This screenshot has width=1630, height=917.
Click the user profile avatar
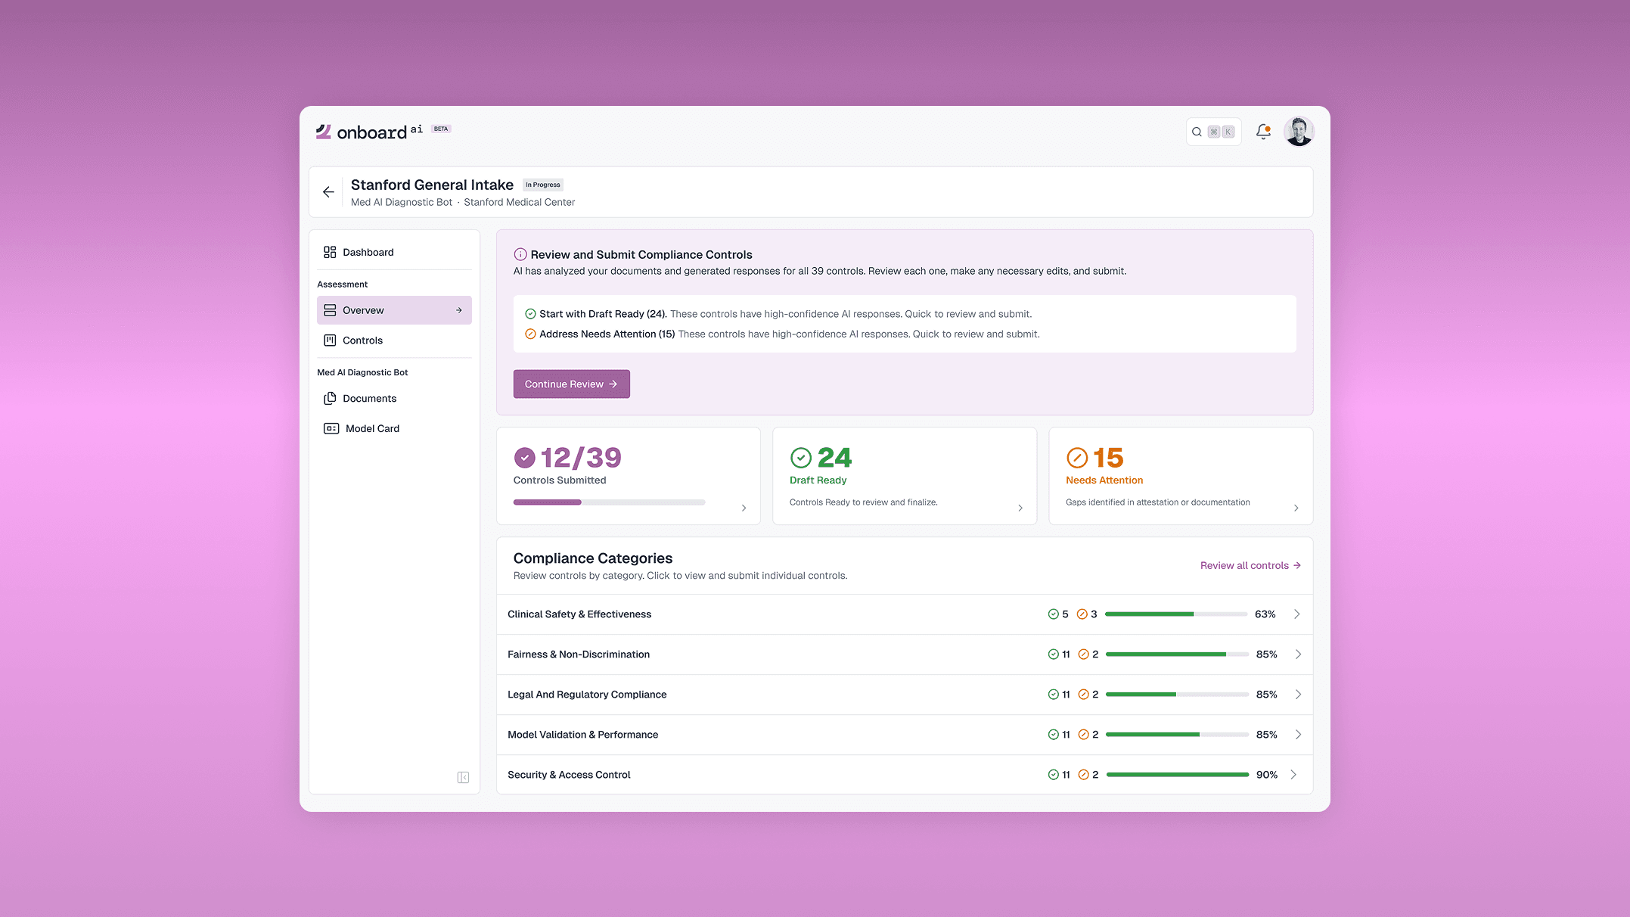(1299, 132)
